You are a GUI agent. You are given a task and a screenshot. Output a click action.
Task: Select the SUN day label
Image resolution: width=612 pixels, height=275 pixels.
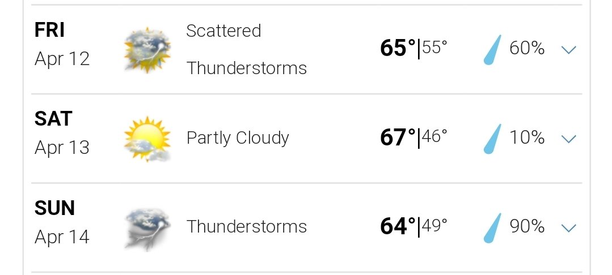pos(54,208)
